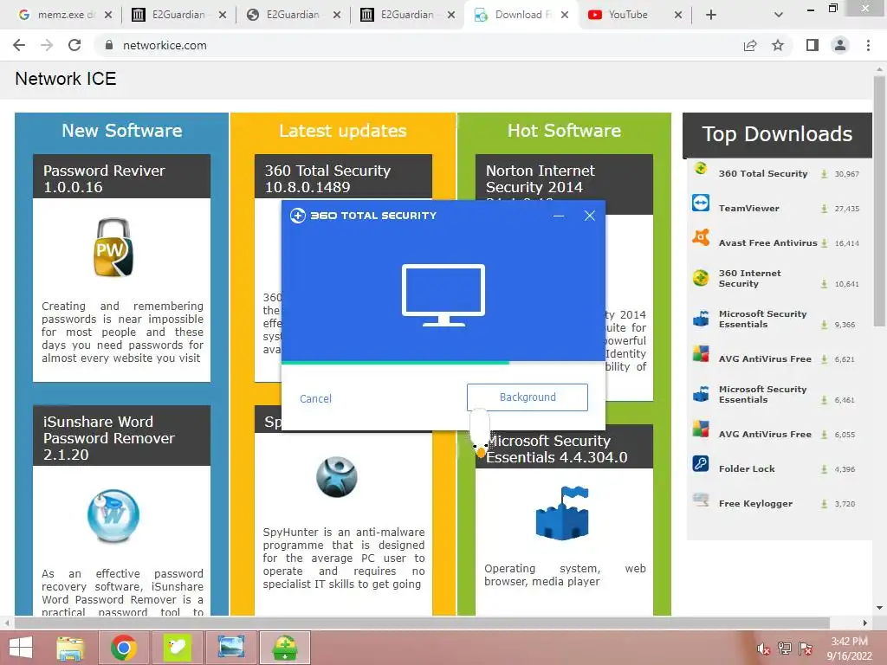Click Free Keylogger text link

click(x=755, y=503)
